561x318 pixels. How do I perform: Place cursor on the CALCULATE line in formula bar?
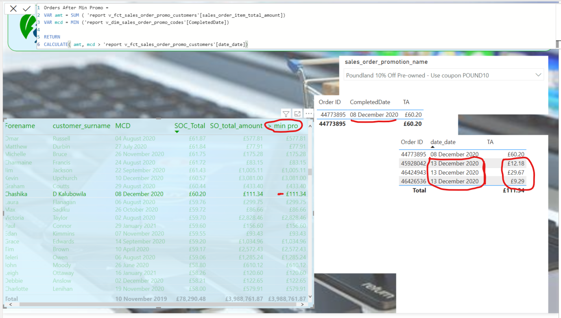click(x=146, y=44)
